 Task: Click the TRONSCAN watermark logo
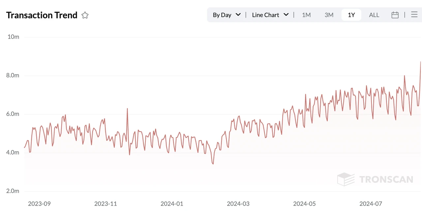[x=375, y=179]
